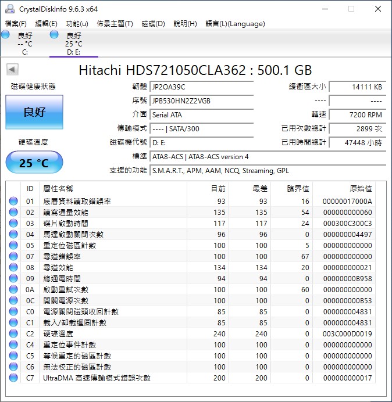Viewport: 392px width, 402px height.
Task: Click the 良好 health status button
Action: point(34,112)
